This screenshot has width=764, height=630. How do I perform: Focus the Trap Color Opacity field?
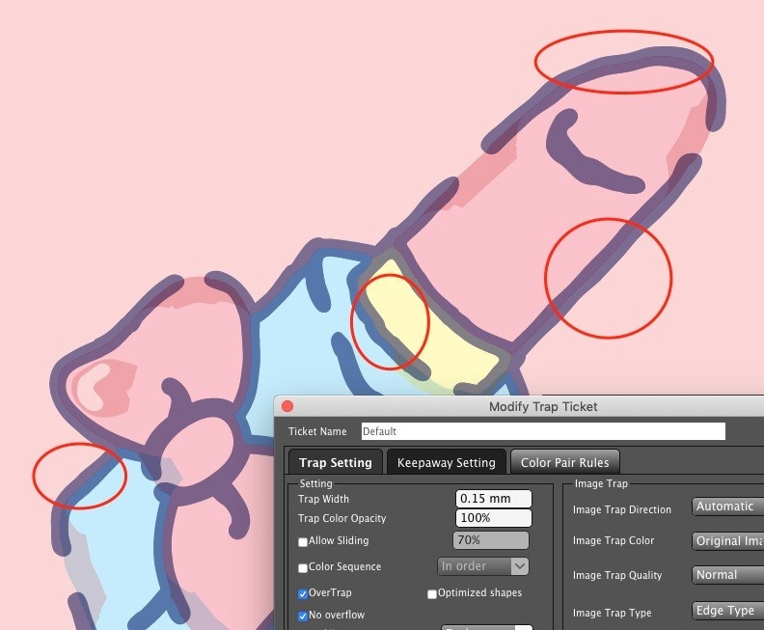[x=493, y=518]
